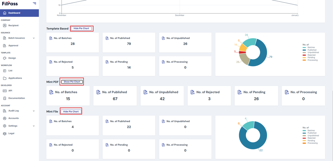Click Template Based No. of Pending card icon
333x161 pixels.
pos(107,62)
